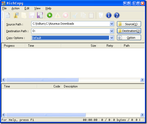Click the red Stop button icon
Image resolution: width=147 pixels, height=124 pixels.
click(66, 15)
